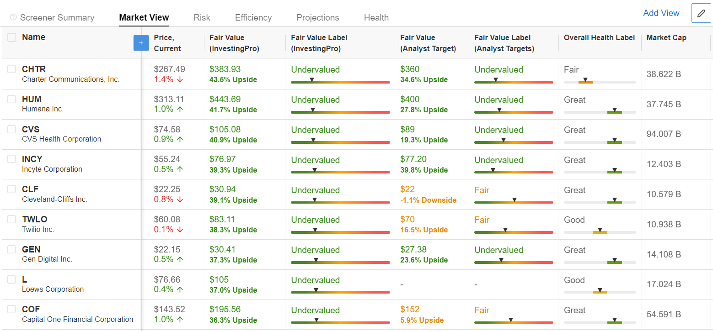This screenshot has width=713, height=331.
Task: Open the Projections tab
Action: point(317,17)
